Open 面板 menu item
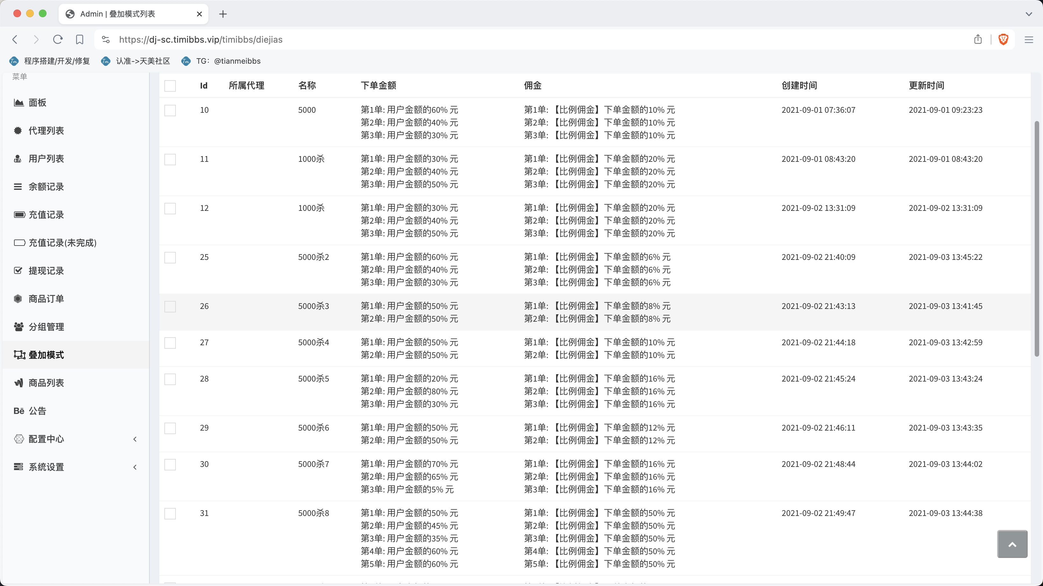The height and width of the screenshot is (586, 1043). click(75, 102)
